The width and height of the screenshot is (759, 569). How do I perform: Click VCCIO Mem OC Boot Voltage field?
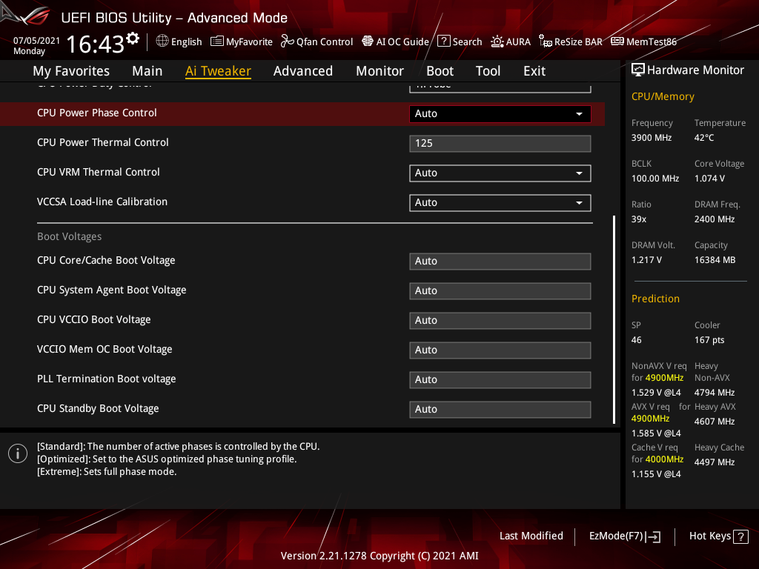click(500, 350)
